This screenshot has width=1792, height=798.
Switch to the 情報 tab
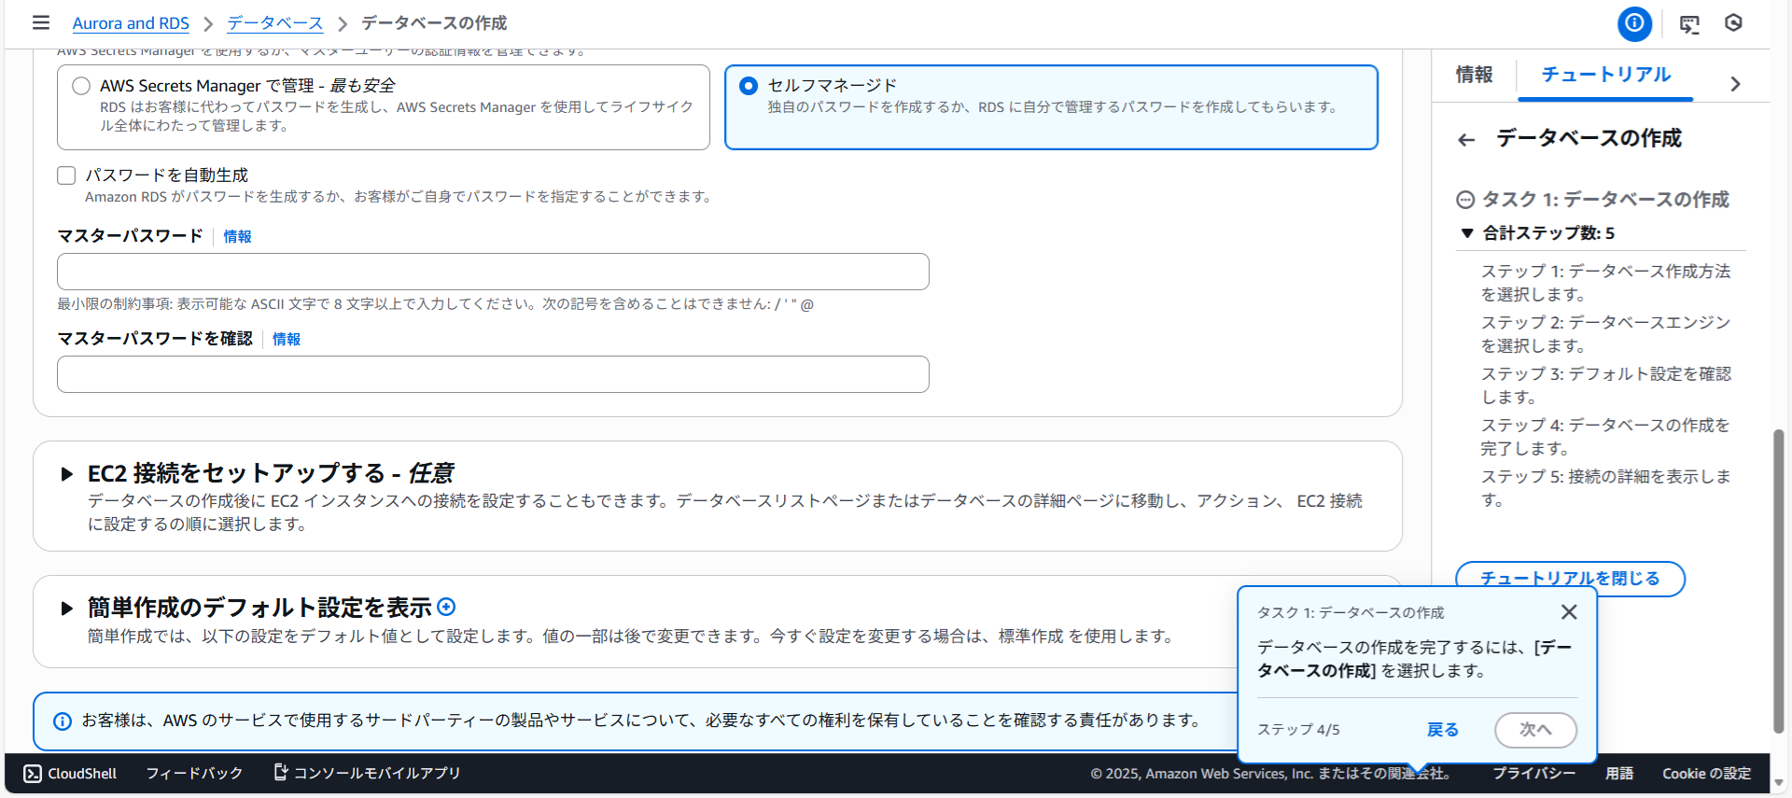[x=1474, y=75]
